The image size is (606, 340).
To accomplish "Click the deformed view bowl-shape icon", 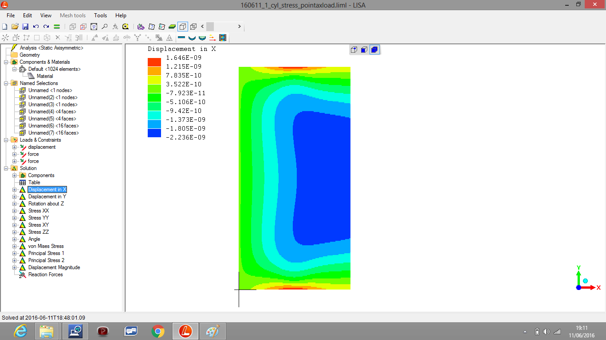I will click(x=192, y=38).
